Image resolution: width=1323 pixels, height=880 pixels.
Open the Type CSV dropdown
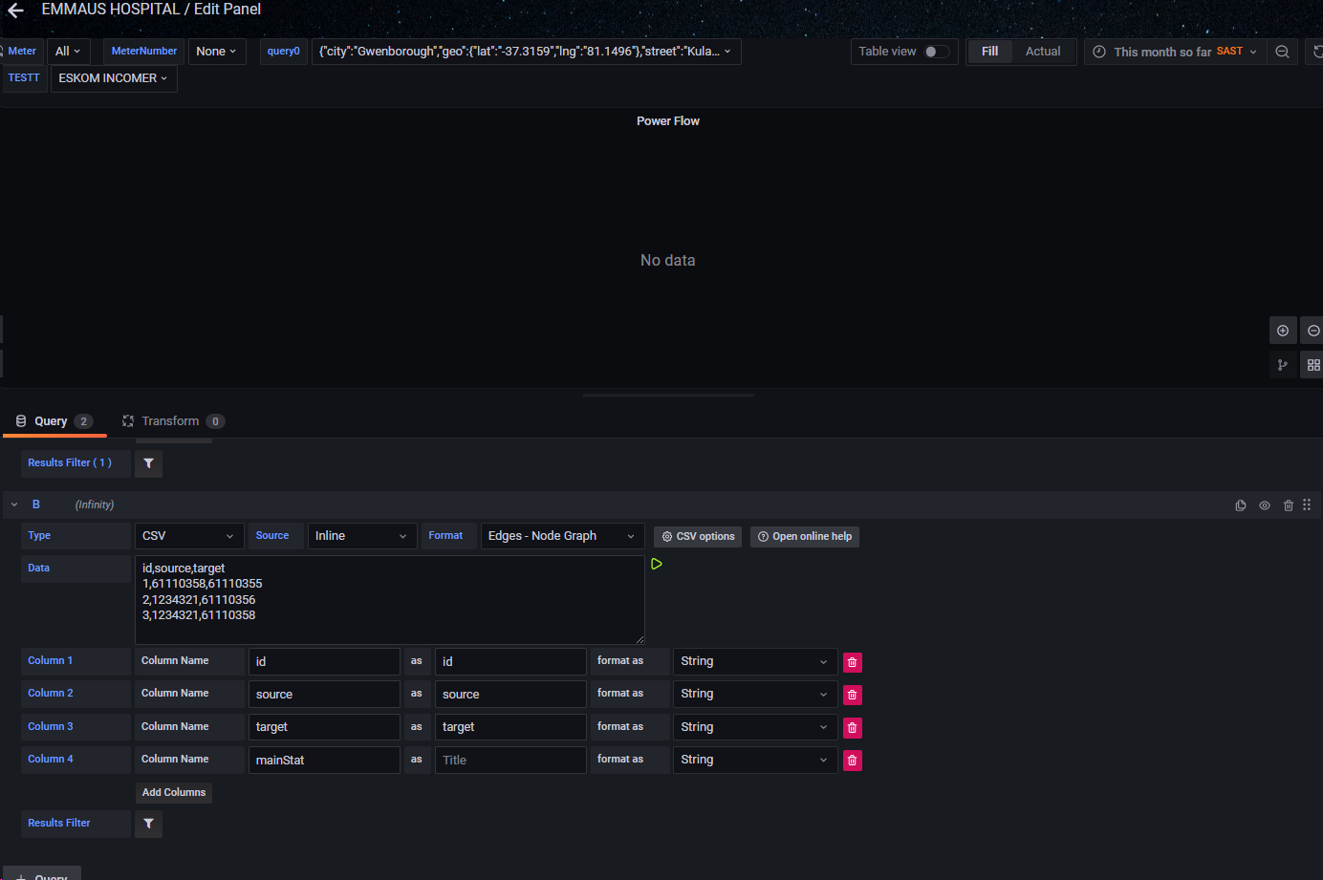click(x=189, y=536)
